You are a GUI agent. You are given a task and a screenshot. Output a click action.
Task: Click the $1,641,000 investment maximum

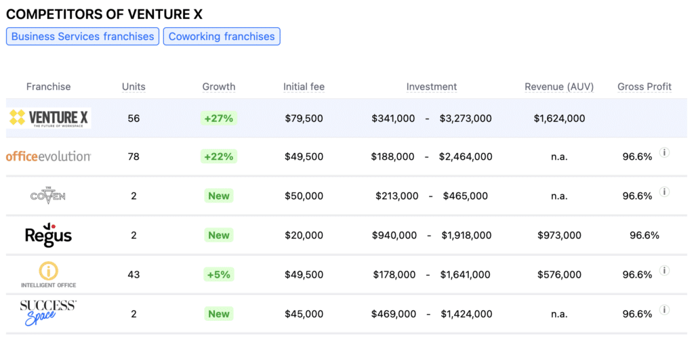pyautogui.click(x=465, y=275)
